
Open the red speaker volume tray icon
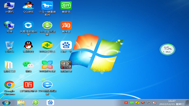143,103
